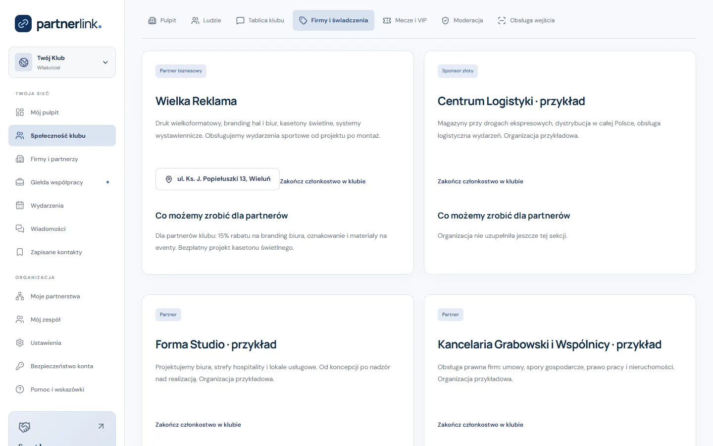Click the people icon beside Mój zespół
713x446 pixels.
tap(20, 320)
